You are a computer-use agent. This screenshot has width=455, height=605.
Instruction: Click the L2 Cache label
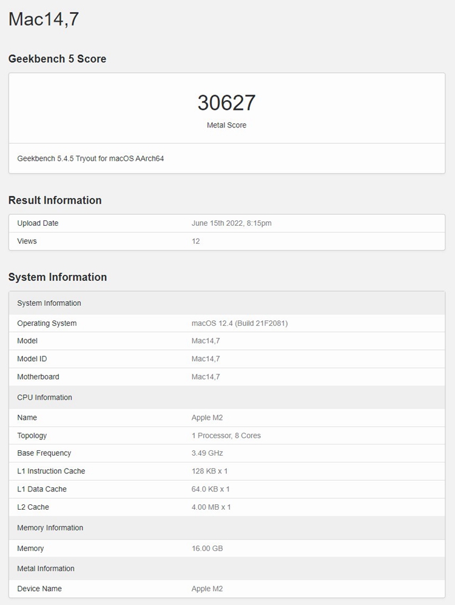click(x=33, y=507)
